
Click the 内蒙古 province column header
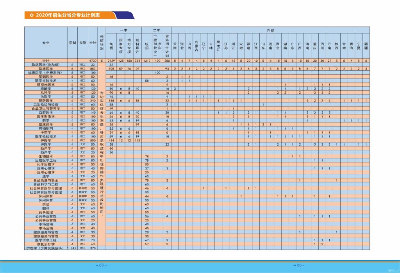coord(196,45)
